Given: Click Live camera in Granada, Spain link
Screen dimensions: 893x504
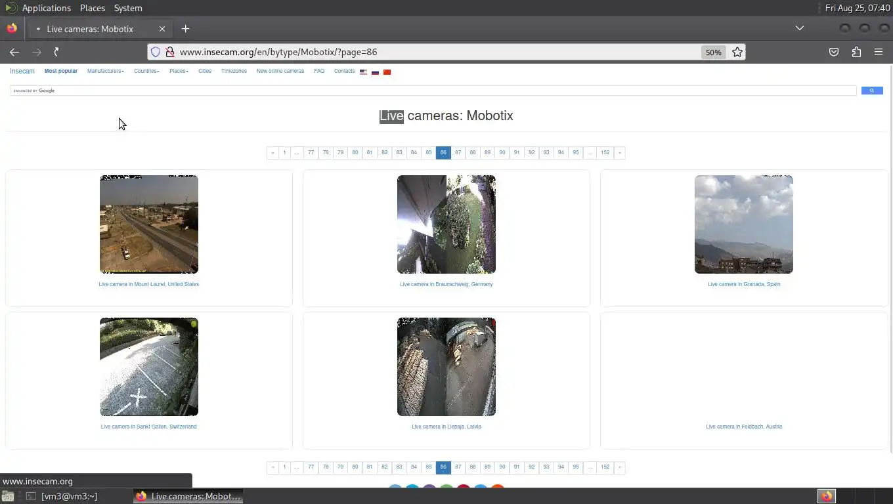Looking at the screenshot, I should click(744, 284).
